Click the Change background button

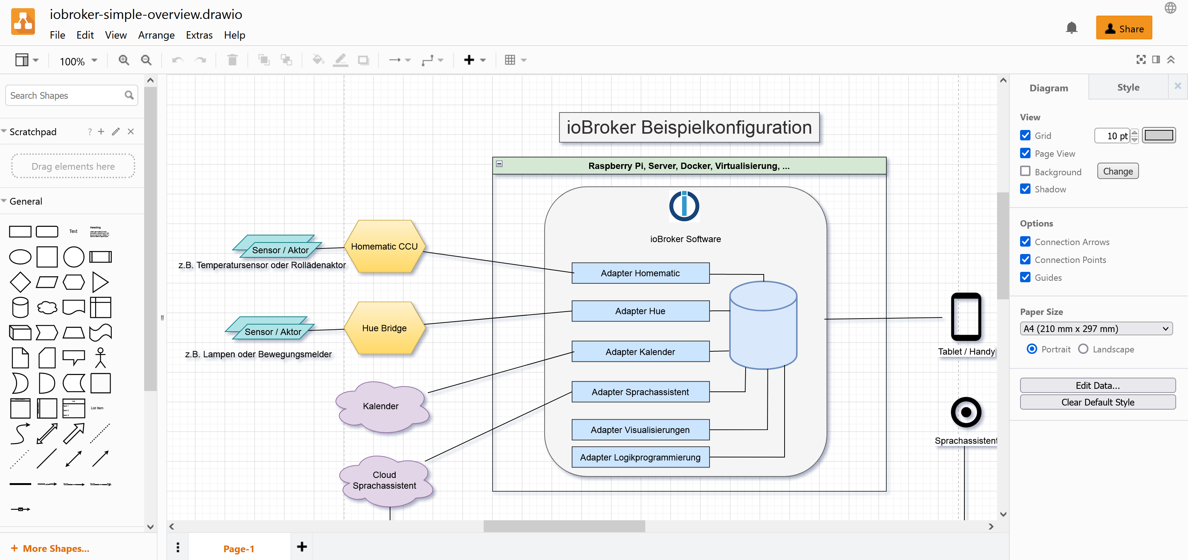pyautogui.click(x=1117, y=171)
